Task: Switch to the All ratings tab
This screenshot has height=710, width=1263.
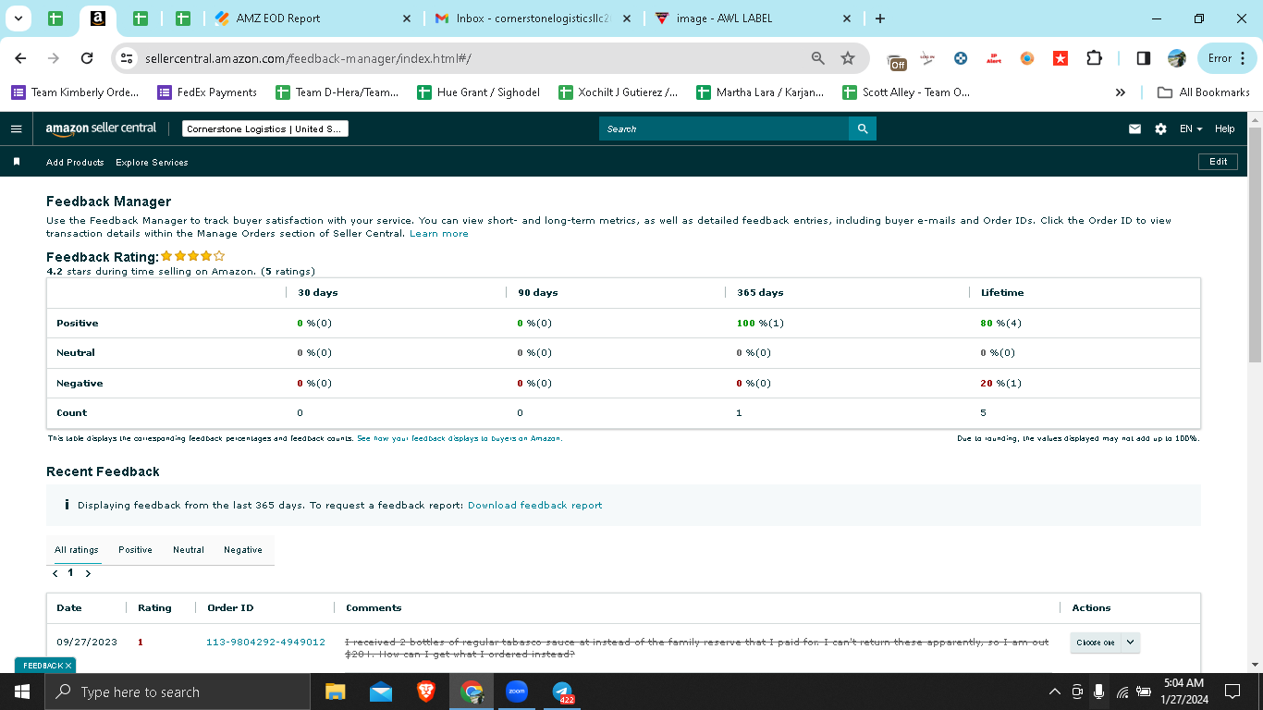Action: coord(76,550)
